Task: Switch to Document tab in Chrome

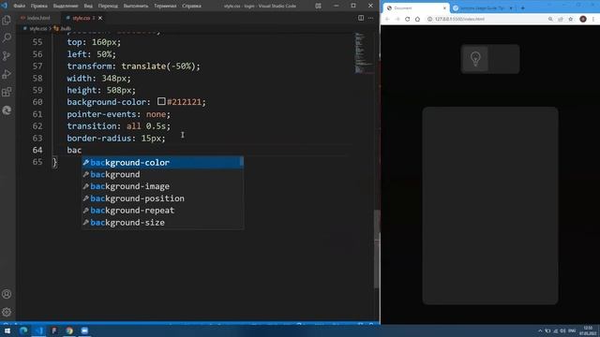Action: coord(415,8)
